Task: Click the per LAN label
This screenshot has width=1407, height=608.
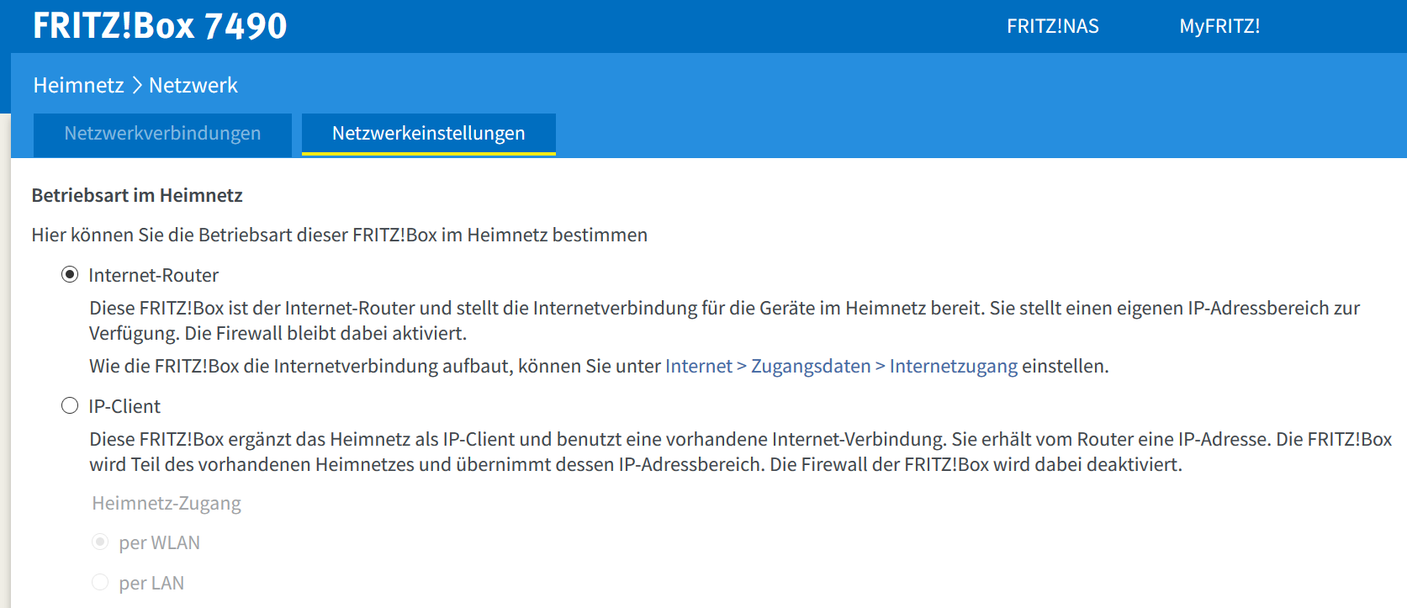Action: pyautogui.click(x=151, y=583)
